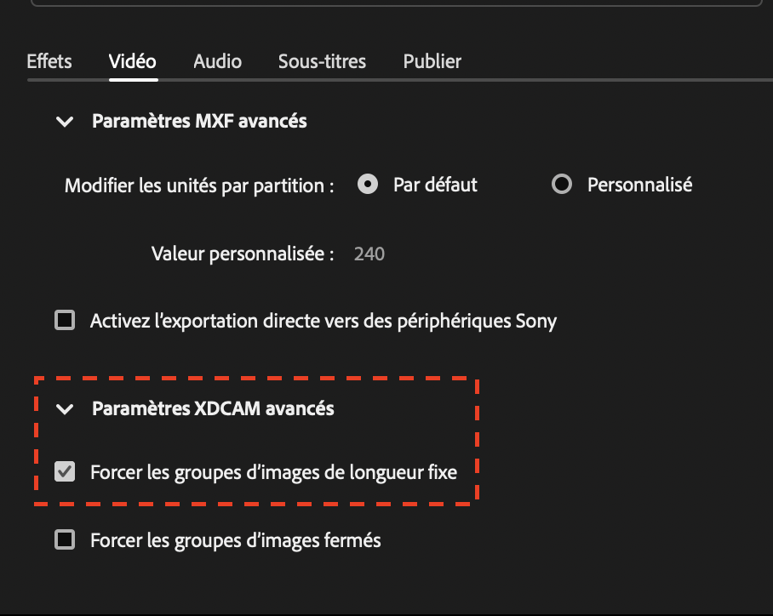Click the chevron next to Paramètres MXF avancés

65,121
